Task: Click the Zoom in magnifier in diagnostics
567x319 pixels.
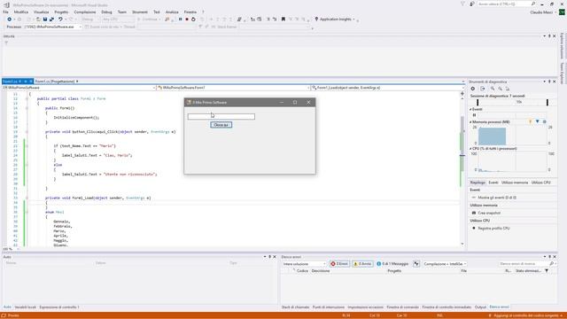Action: [493, 89]
